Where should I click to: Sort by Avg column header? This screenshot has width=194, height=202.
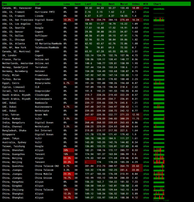click(x=99, y=4)
